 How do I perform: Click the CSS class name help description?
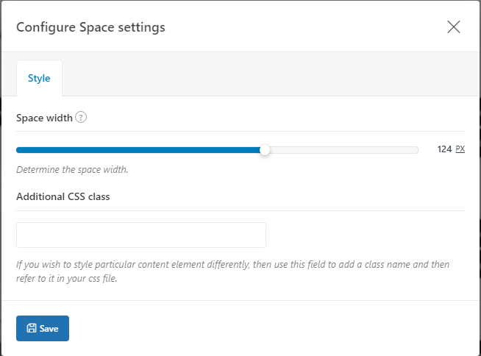[233, 271]
